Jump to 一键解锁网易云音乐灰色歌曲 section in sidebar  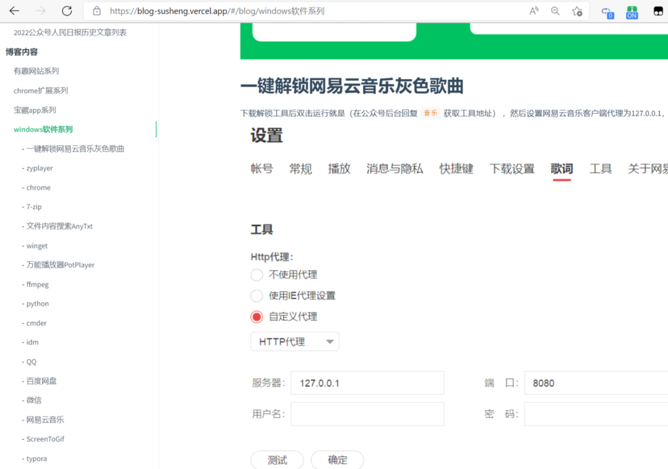[x=75, y=148]
